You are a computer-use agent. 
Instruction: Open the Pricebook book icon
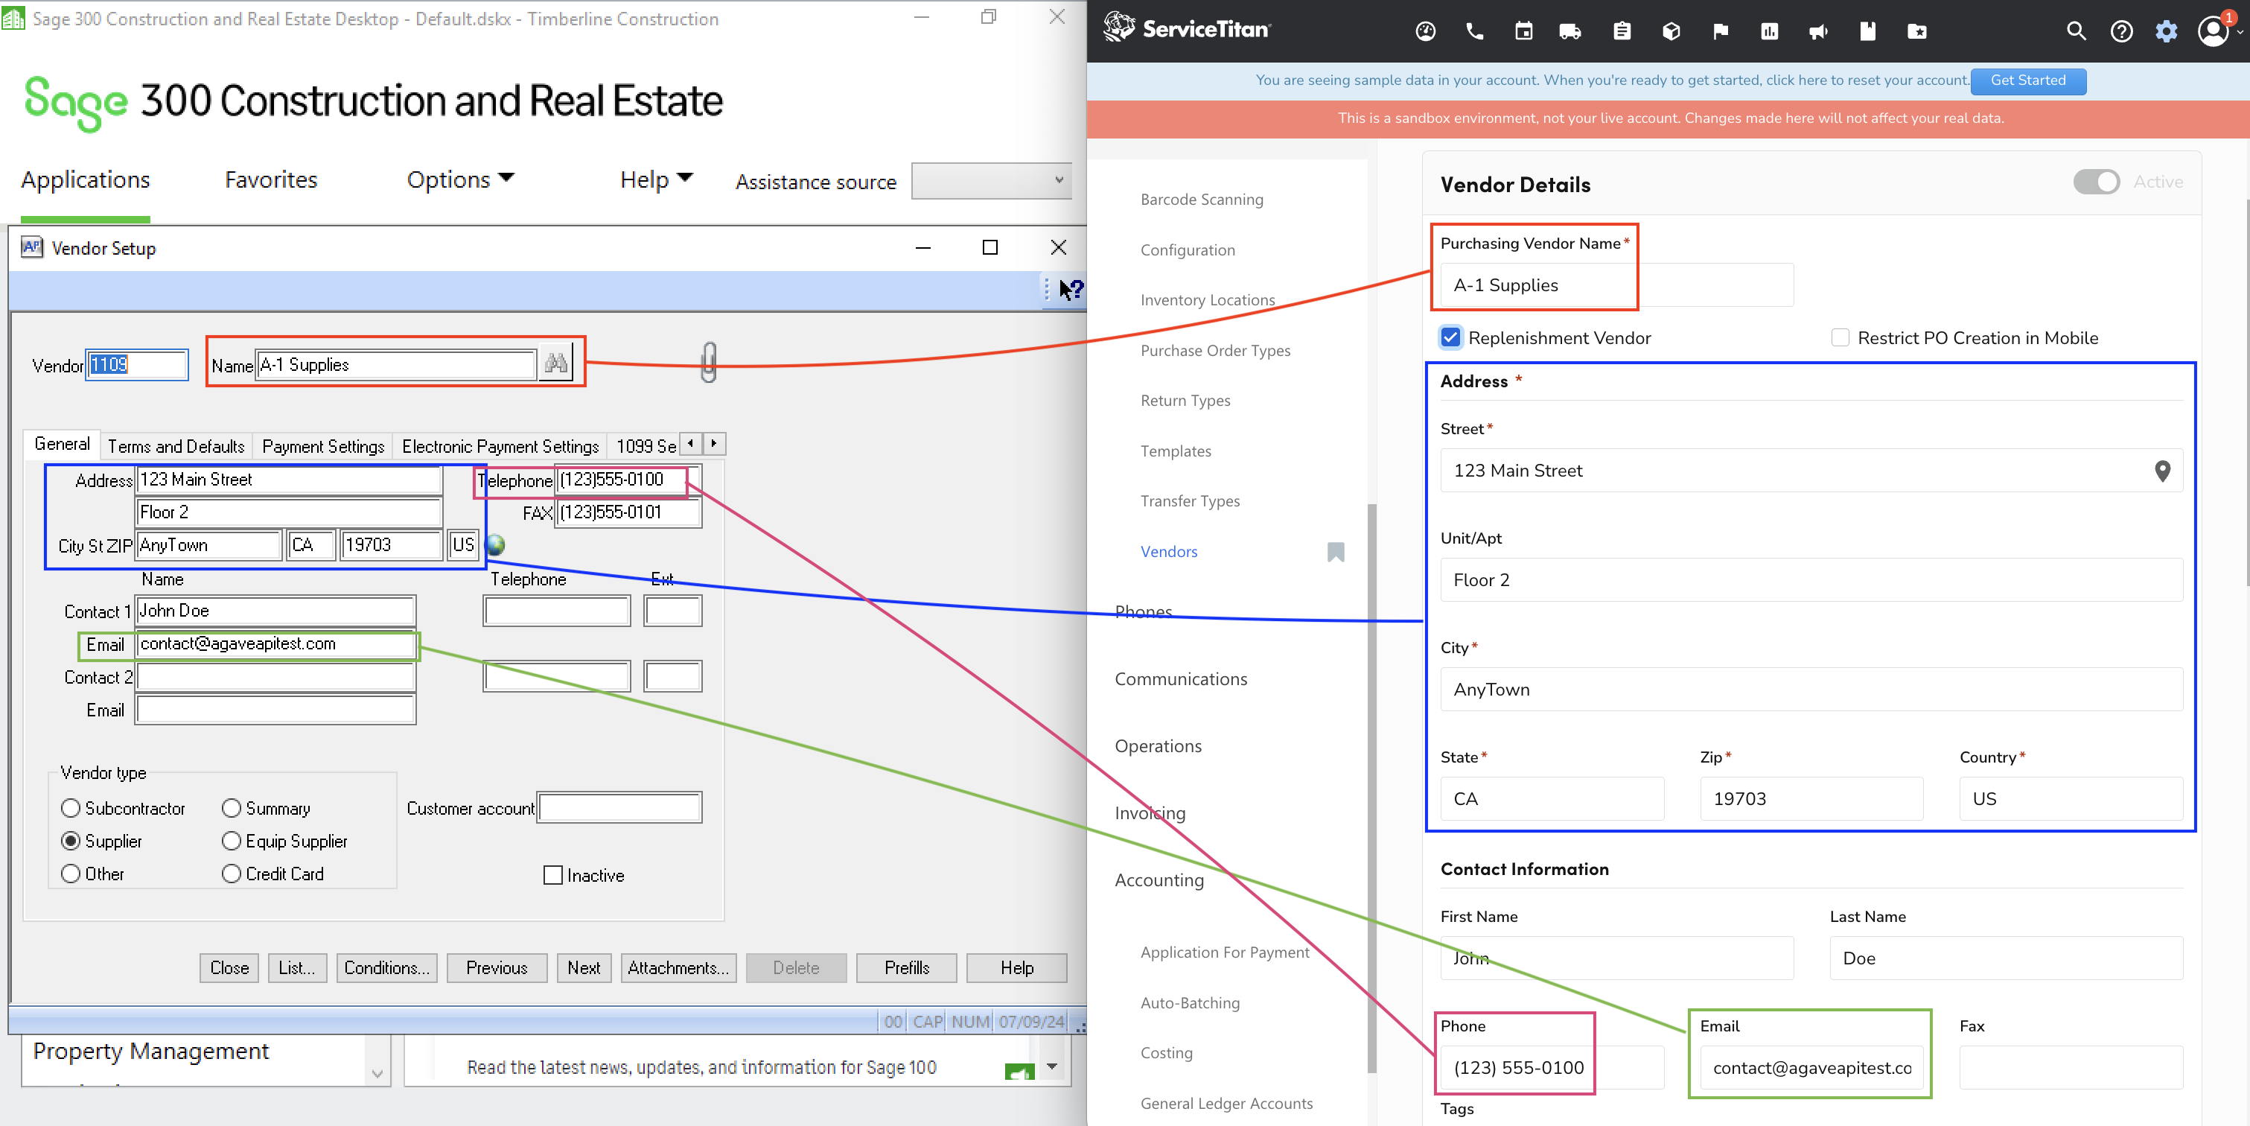coord(1867,31)
